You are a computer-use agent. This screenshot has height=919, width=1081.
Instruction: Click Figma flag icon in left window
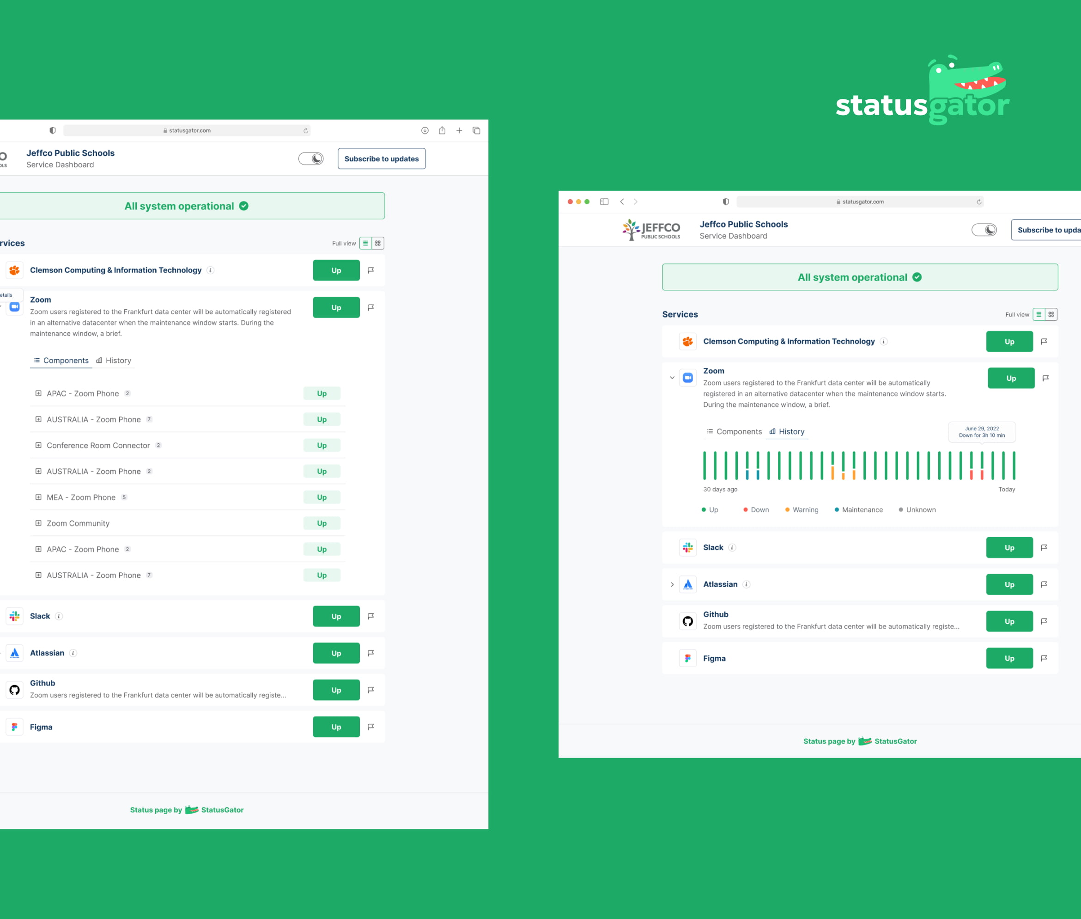pos(371,727)
